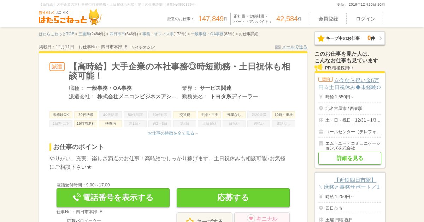
Task: Open the キープ中のお仕事 list via its chevron
Action: click(x=381, y=38)
